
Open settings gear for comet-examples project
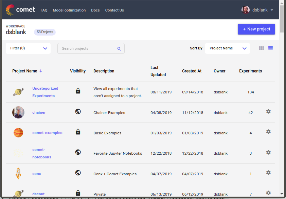268,132
